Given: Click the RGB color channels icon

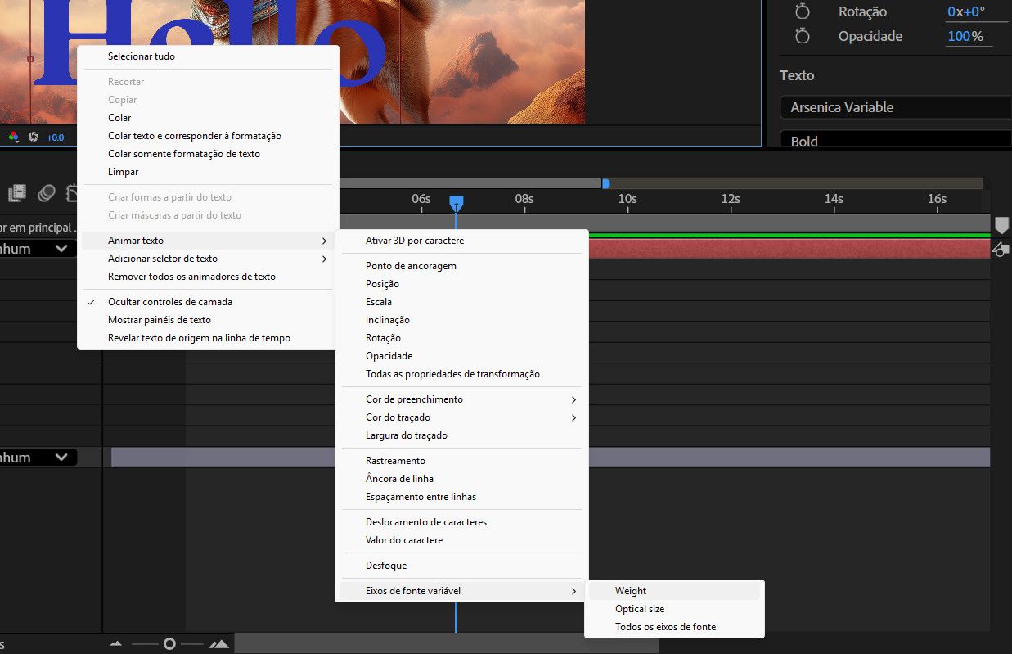Looking at the screenshot, I should coord(12,137).
